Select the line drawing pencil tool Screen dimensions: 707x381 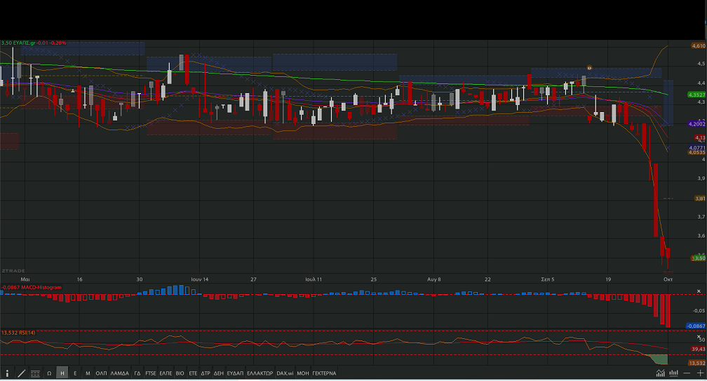[21, 373]
